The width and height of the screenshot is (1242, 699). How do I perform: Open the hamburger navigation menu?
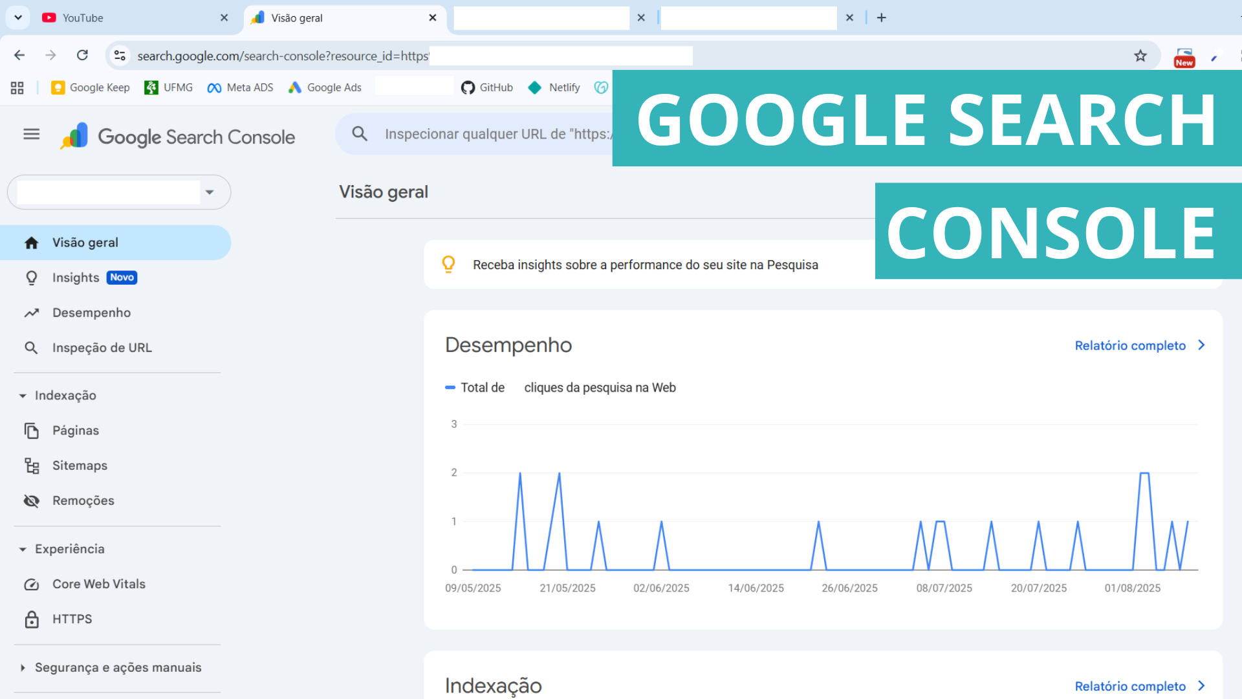[31, 135]
